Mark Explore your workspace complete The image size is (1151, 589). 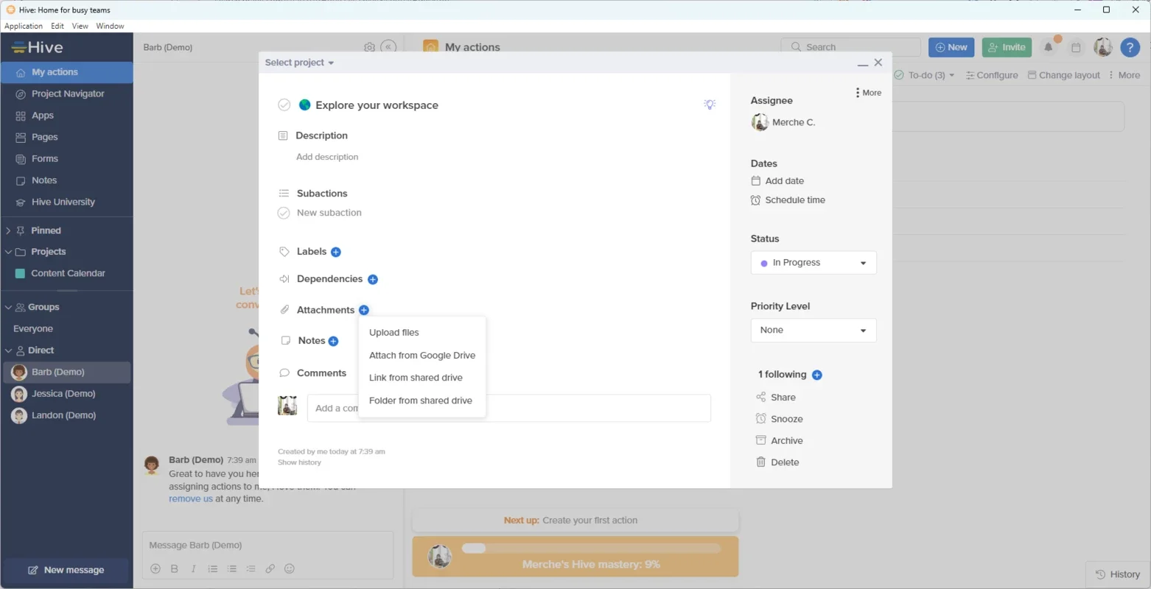pyautogui.click(x=284, y=105)
